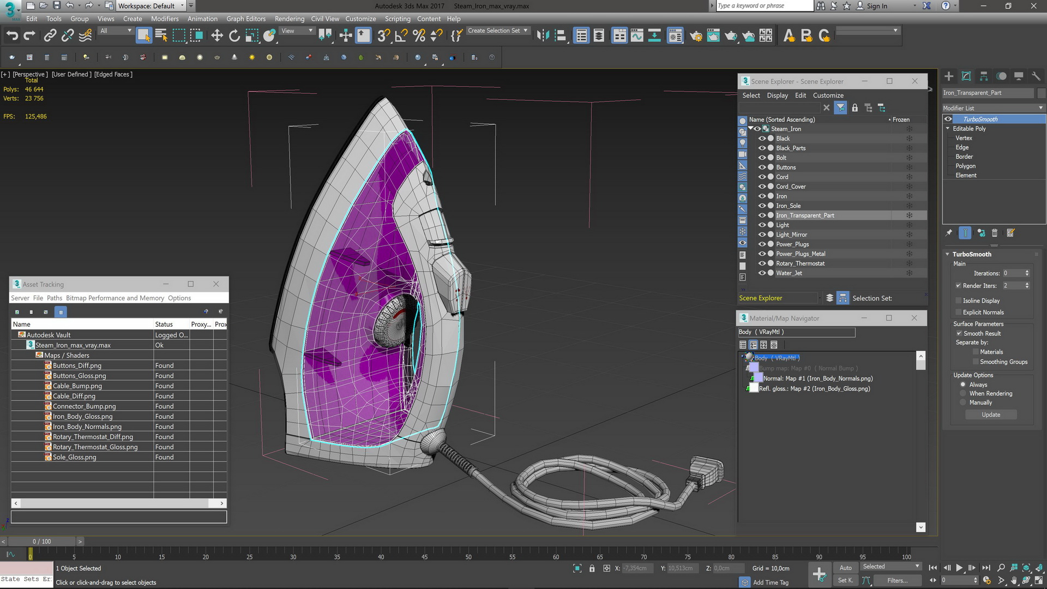Click the Update button in modifier panel
Image resolution: width=1047 pixels, height=589 pixels.
click(x=991, y=413)
